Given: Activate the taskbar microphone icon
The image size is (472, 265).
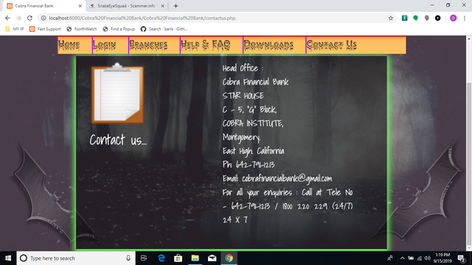Looking at the screenshot, I should point(128,258).
